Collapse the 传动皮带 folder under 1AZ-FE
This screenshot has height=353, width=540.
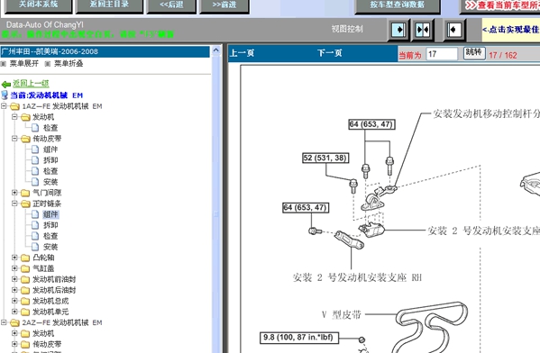pyautogui.click(x=14, y=139)
